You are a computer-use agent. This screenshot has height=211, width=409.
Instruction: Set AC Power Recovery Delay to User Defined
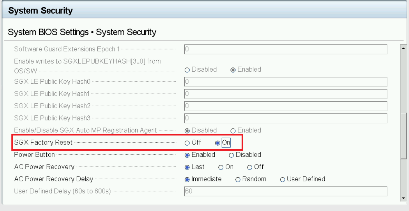tap(283, 179)
